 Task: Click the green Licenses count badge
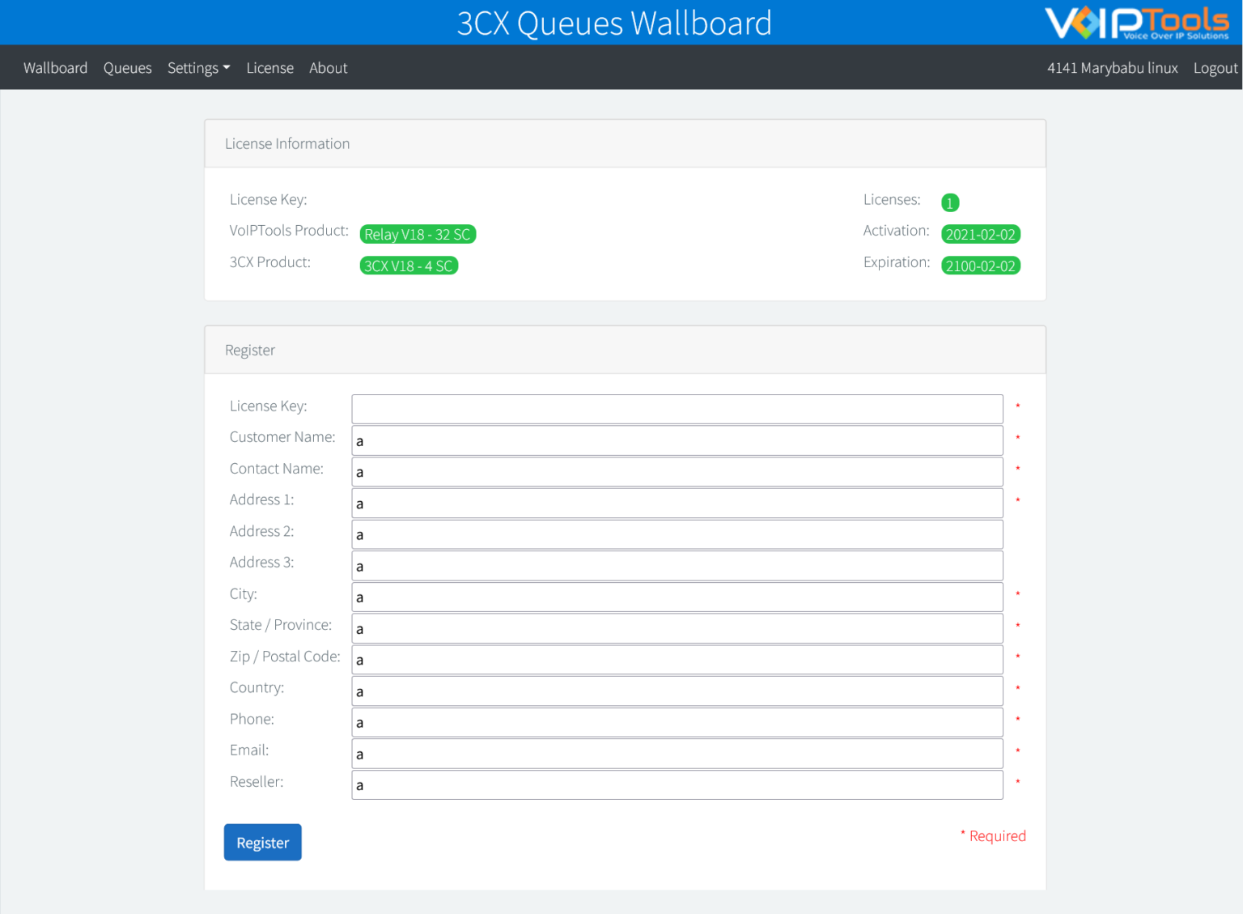pyautogui.click(x=949, y=202)
